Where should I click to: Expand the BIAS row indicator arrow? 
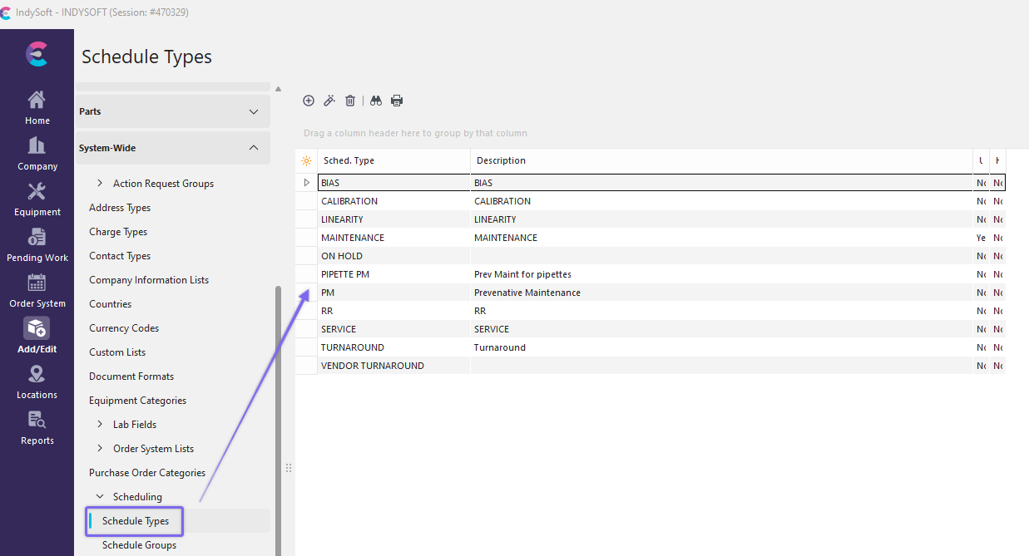click(x=306, y=183)
